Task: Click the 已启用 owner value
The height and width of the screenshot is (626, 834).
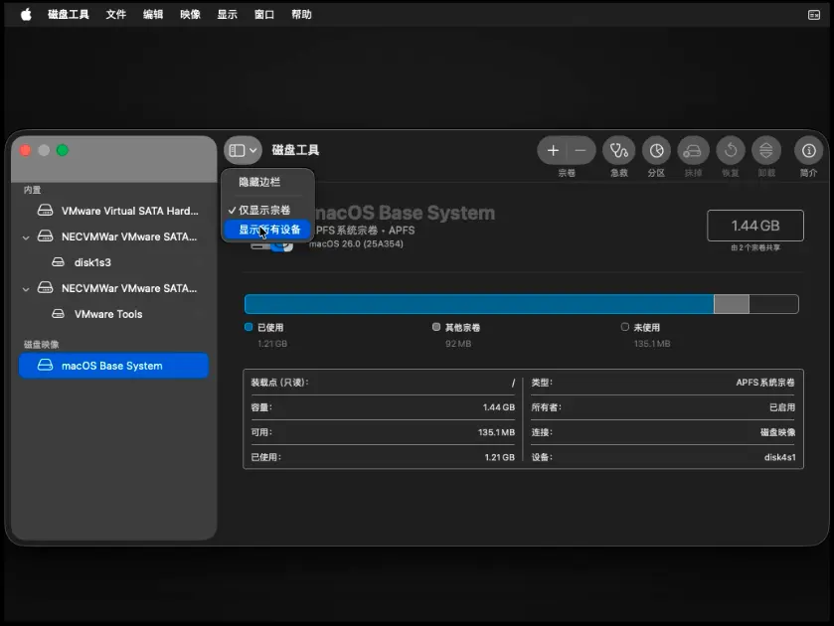Action: coord(782,406)
